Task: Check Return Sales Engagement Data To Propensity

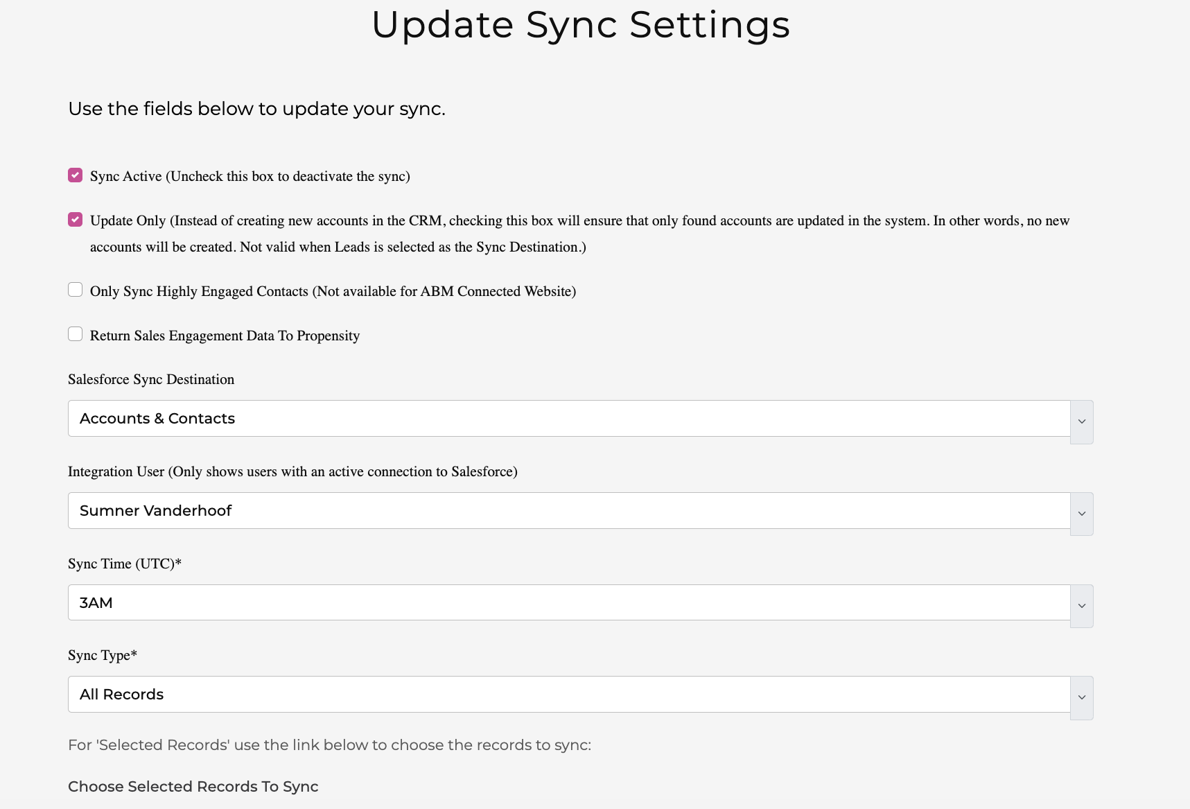Action: pos(75,334)
